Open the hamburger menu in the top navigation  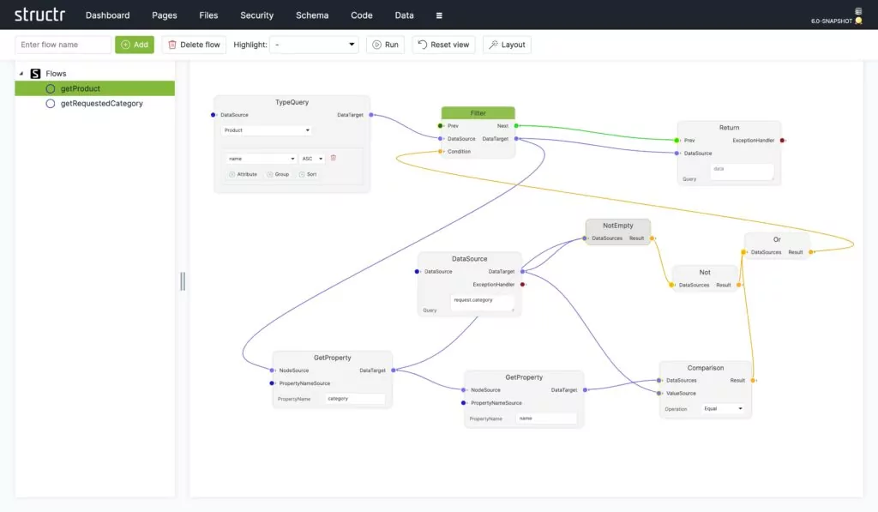pyautogui.click(x=439, y=15)
